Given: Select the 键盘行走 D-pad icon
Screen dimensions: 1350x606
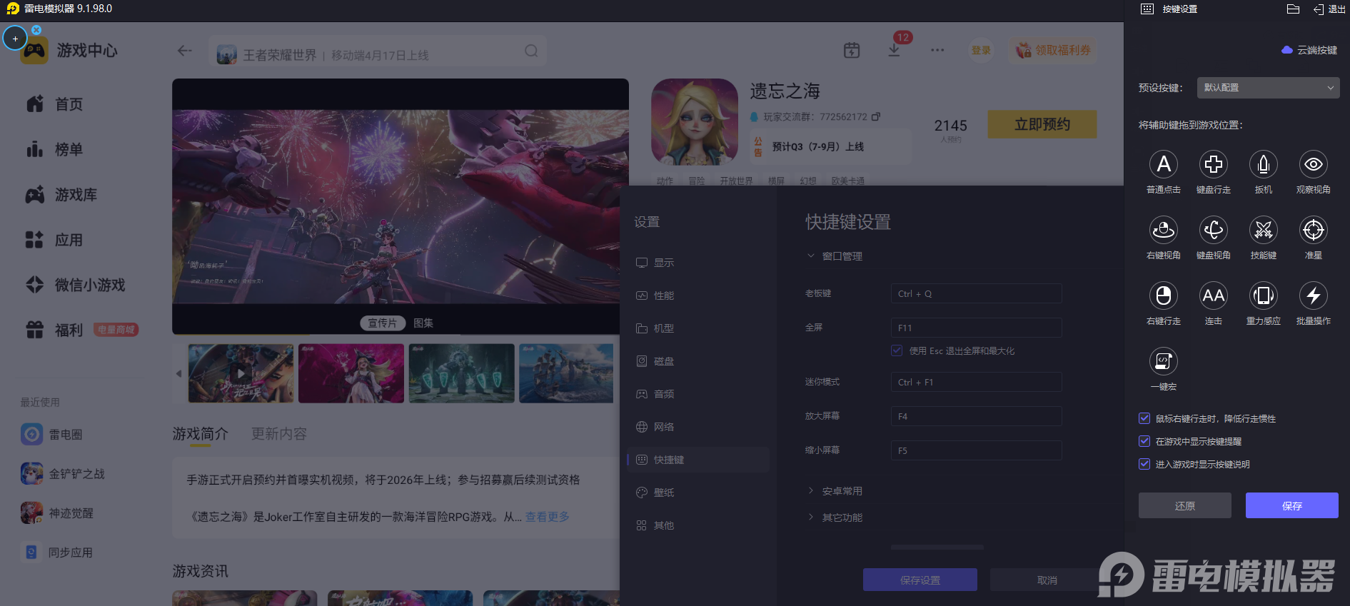Looking at the screenshot, I should (1213, 165).
